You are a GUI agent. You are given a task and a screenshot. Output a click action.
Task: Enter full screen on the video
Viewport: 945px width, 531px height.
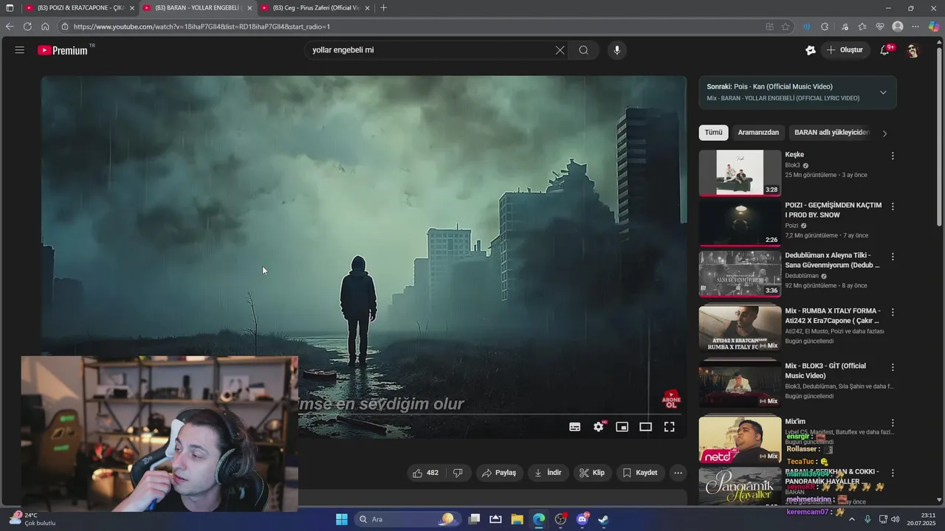(x=669, y=427)
